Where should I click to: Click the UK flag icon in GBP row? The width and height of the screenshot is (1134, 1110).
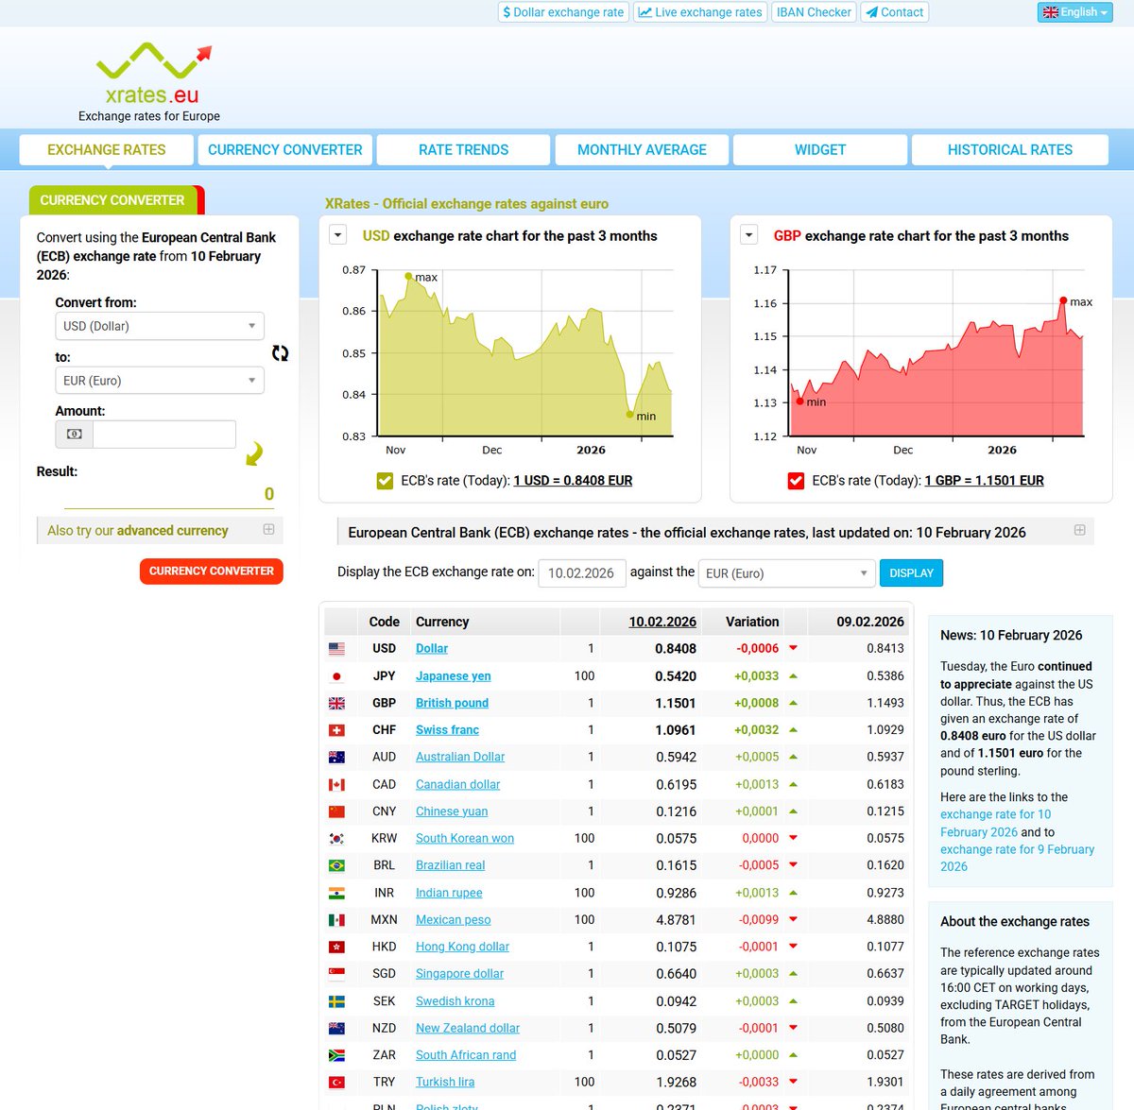[x=336, y=704]
